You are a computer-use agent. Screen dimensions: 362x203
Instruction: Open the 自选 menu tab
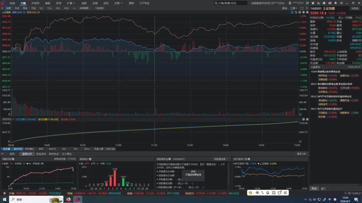click(12, 3)
